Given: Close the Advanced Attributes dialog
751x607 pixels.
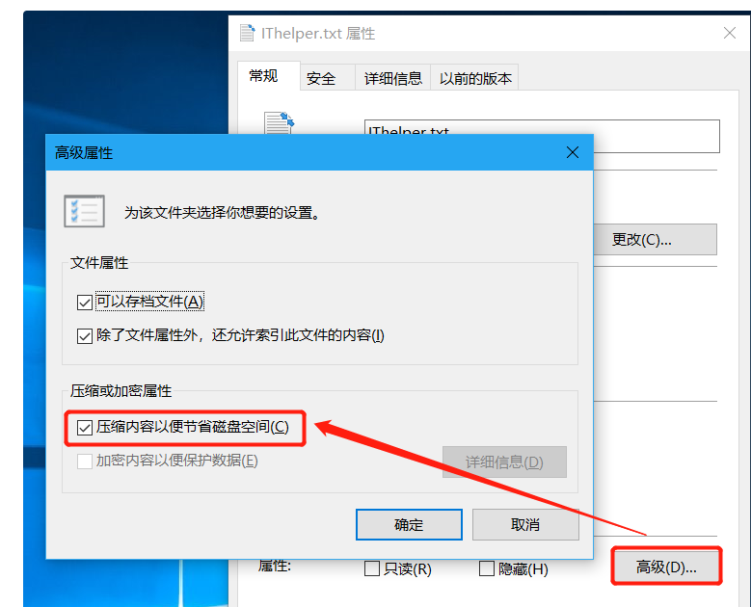Looking at the screenshot, I should point(573,152).
